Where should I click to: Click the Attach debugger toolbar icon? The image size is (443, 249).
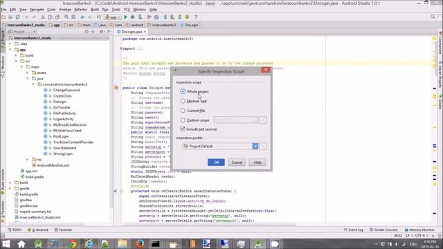(140, 17)
